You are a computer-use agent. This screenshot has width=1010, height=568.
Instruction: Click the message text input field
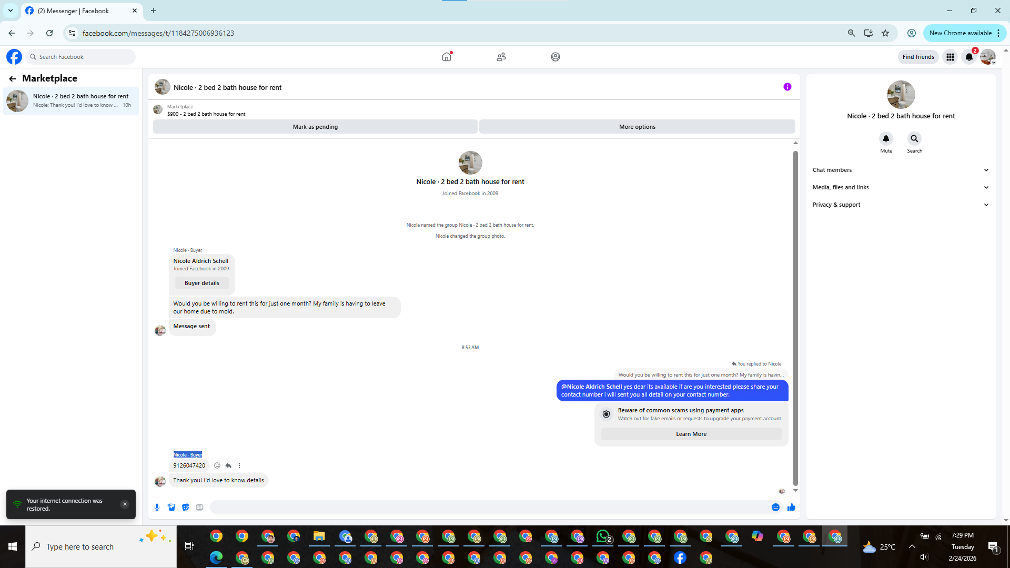(489, 507)
